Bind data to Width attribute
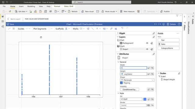The image size is (195, 109). [152, 68]
